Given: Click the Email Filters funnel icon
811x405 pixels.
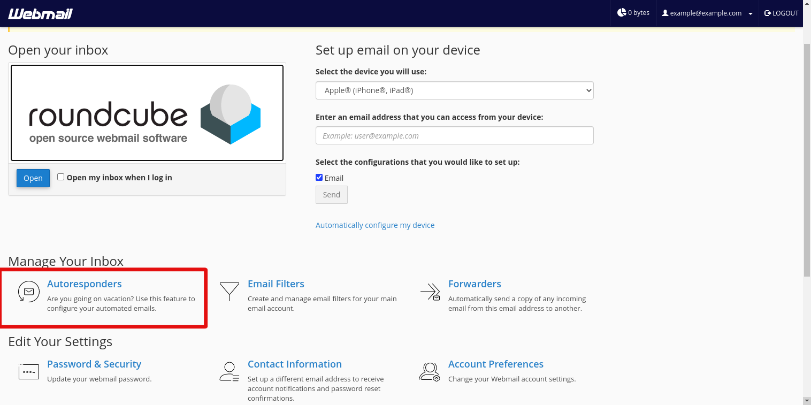Looking at the screenshot, I should tap(229, 292).
